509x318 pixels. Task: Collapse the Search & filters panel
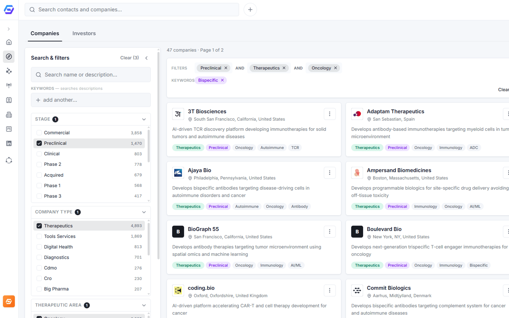pyautogui.click(x=146, y=58)
